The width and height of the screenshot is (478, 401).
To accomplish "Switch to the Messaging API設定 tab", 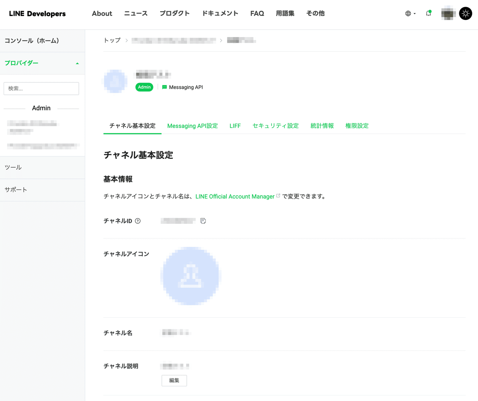I will coord(192,125).
